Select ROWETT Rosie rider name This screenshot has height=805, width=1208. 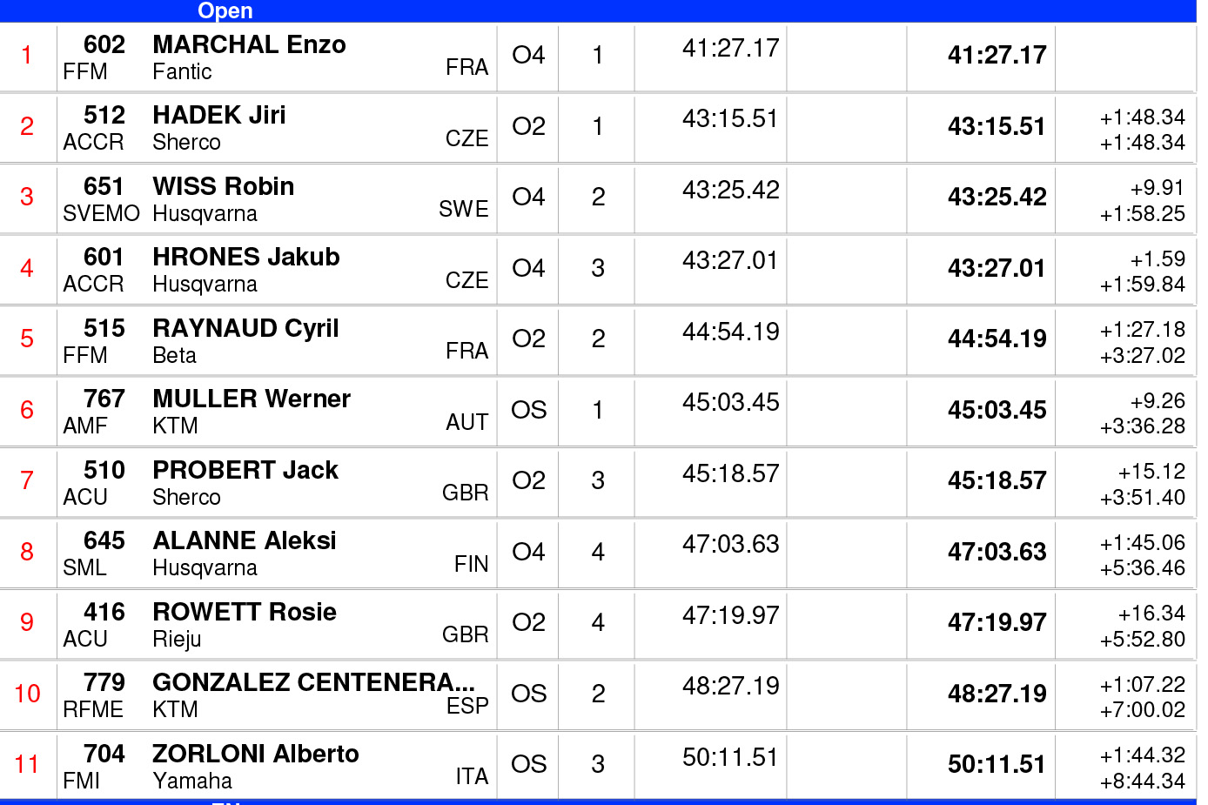pos(245,612)
